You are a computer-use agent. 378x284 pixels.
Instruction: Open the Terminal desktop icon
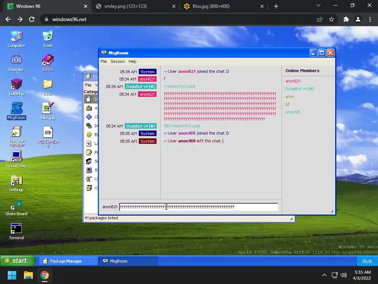coord(16,231)
